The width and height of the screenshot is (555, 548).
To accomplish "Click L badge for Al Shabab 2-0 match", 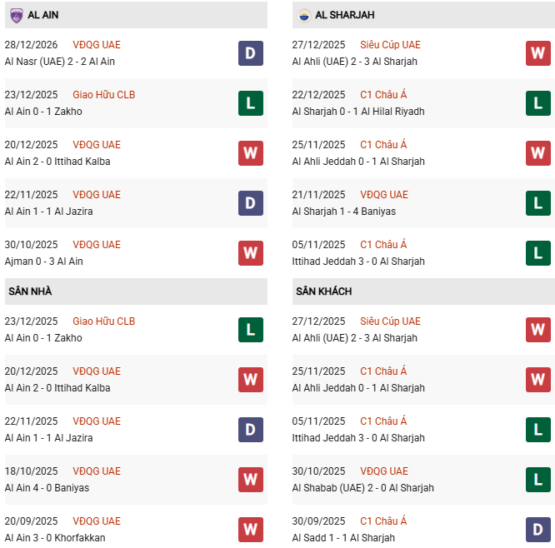I will 538,480.
